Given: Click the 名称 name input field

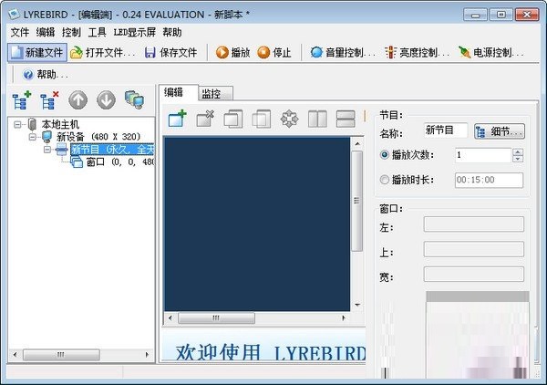Looking at the screenshot, I should 446,130.
